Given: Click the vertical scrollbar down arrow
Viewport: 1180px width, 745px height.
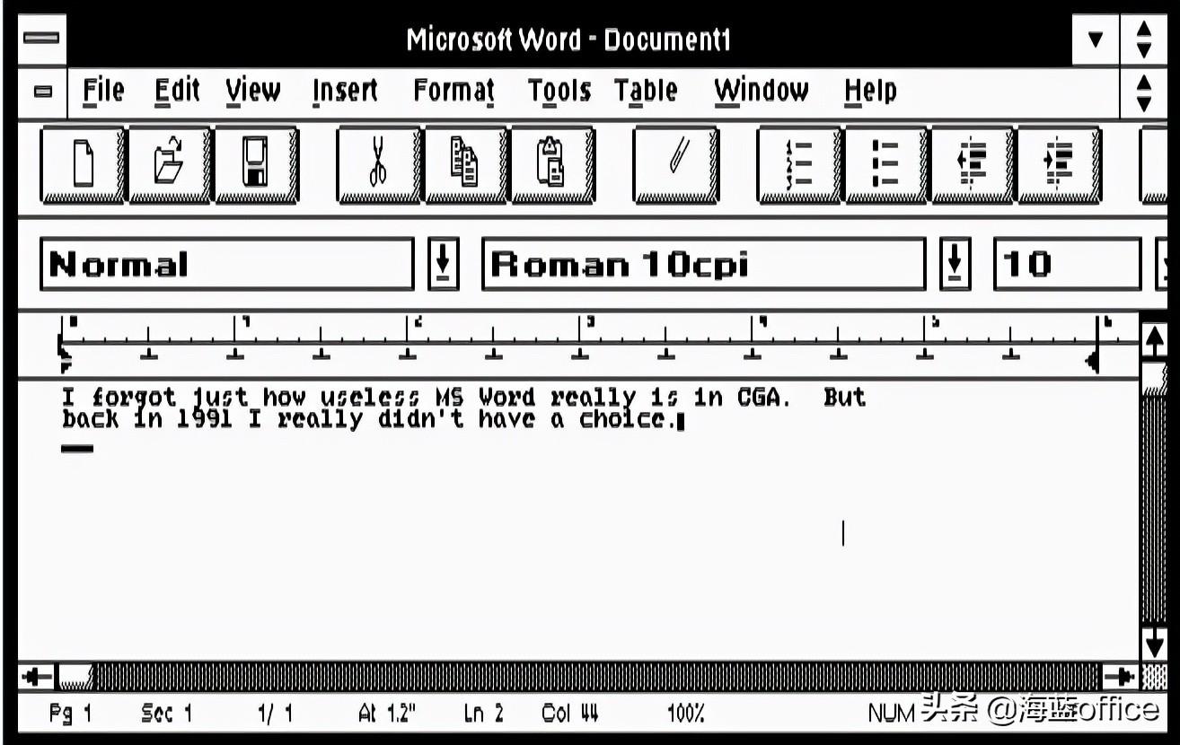Looking at the screenshot, I should point(1154,643).
